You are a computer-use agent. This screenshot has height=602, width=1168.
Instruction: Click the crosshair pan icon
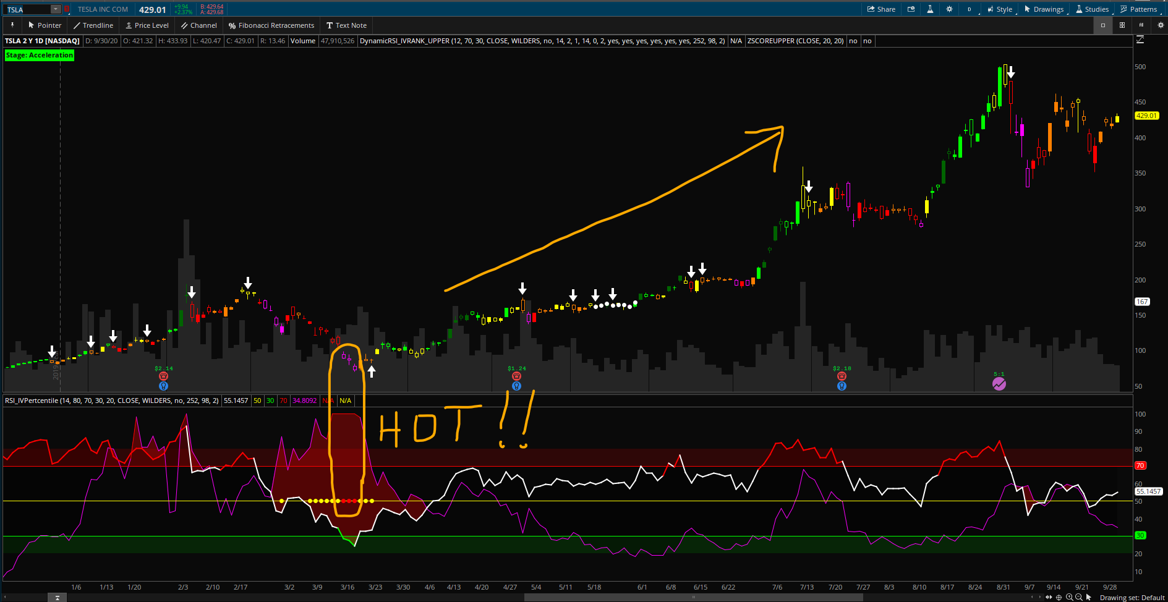pos(1059,597)
